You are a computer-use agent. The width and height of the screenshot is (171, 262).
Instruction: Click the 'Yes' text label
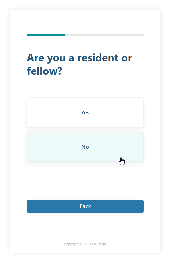[x=85, y=113]
